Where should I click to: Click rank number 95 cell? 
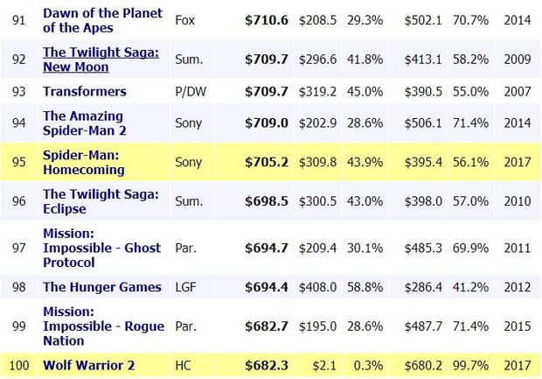pyautogui.click(x=17, y=164)
